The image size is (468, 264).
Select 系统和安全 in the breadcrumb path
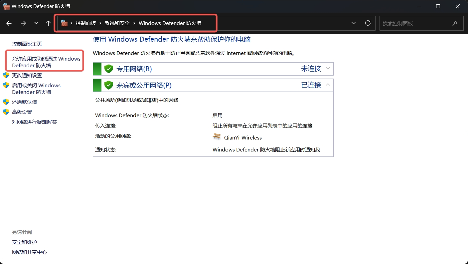117,23
